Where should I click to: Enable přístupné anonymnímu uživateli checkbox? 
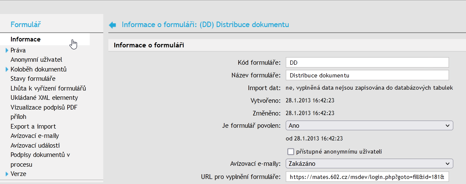coord(290,151)
